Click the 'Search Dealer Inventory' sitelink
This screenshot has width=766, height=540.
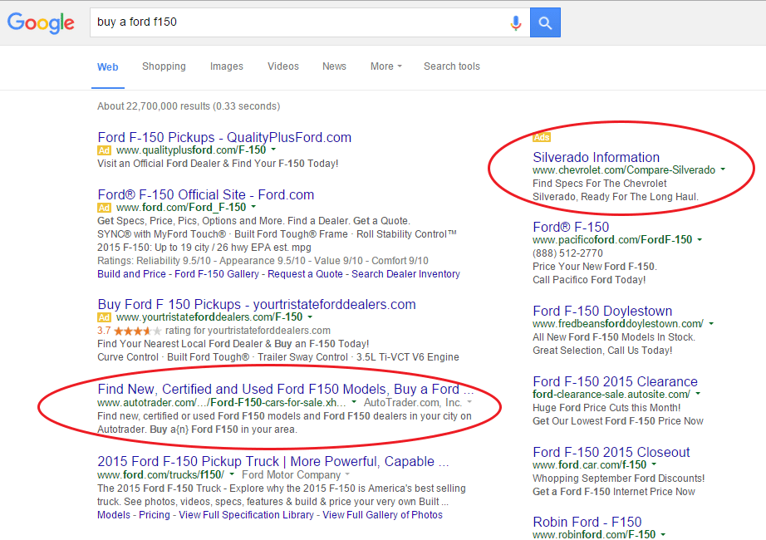(405, 274)
